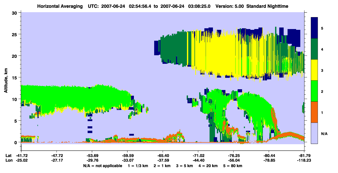Click the orange legend swatch labeled 1
Image resolution: width=338 pixels, height=173 pixels.
click(x=314, y=112)
